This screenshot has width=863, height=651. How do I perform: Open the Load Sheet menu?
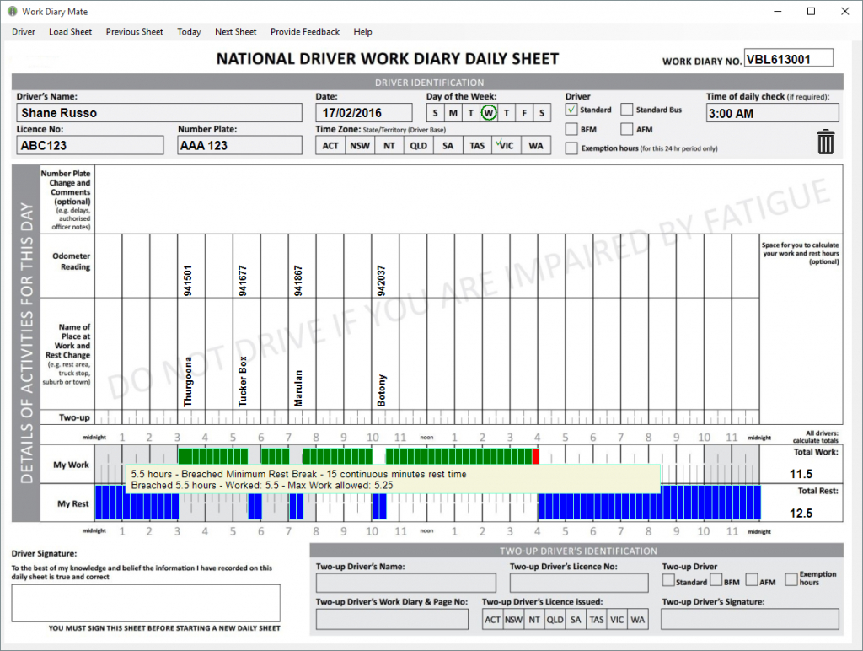tap(70, 32)
